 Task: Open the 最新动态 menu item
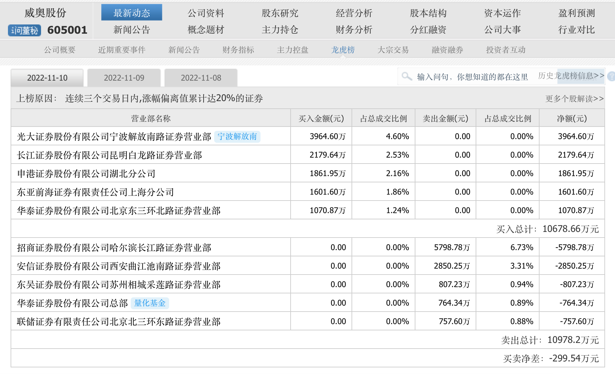click(131, 13)
